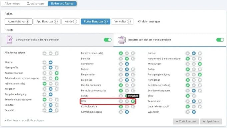227x128 pixels.
Task: Click info icon beside Kunde role
Action: click(x=75, y=22)
